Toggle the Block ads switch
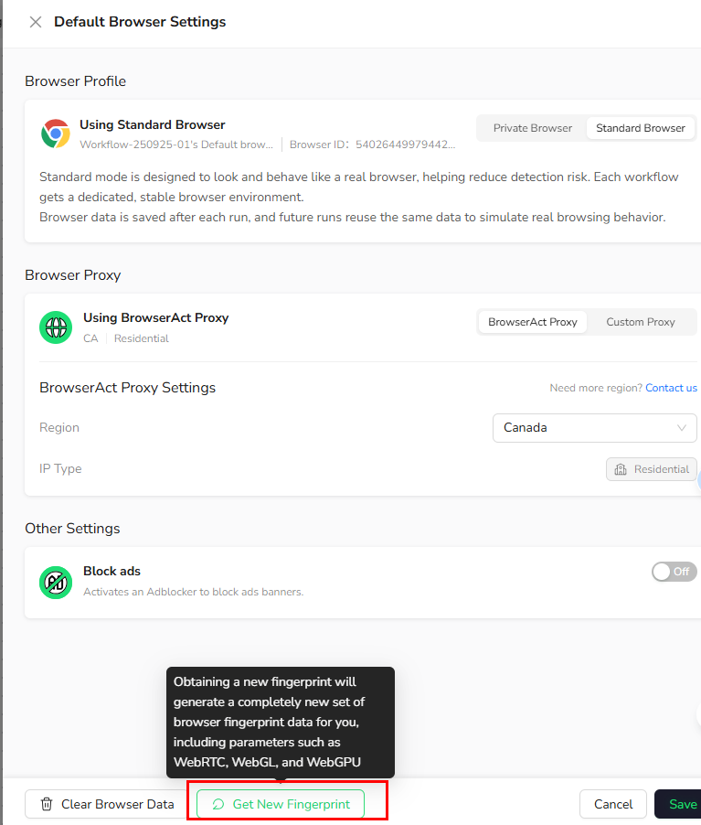The image size is (701, 825). pos(674,572)
